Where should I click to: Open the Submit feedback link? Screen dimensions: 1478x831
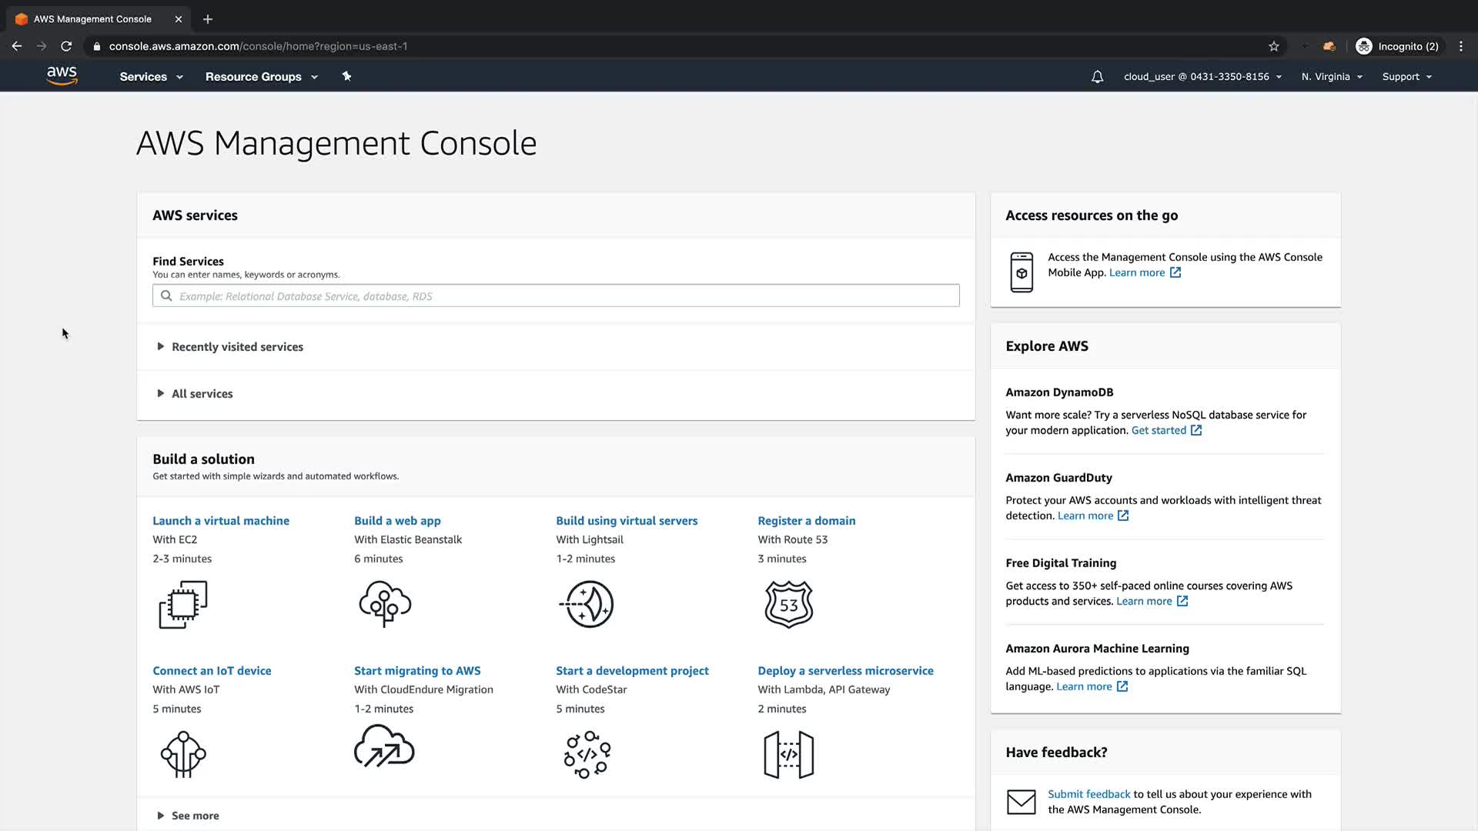coord(1088,794)
